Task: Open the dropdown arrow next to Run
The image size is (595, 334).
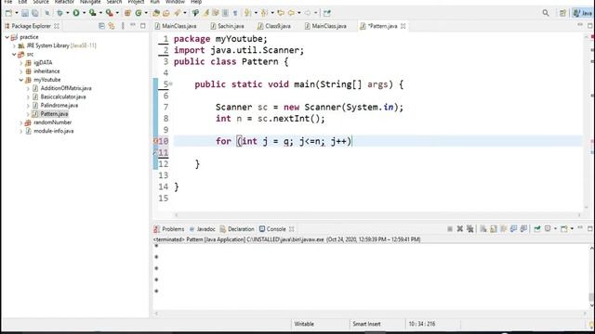Action: click(x=85, y=13)
